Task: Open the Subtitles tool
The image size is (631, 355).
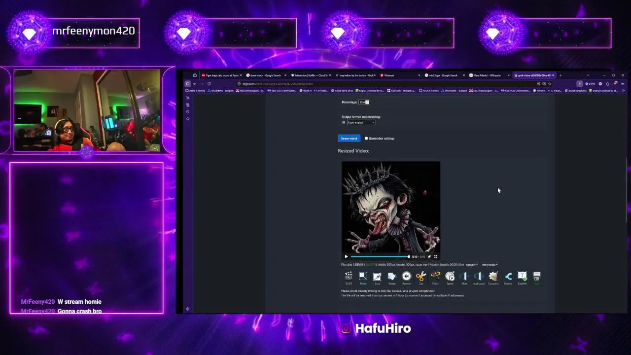Action: point(522,278)
